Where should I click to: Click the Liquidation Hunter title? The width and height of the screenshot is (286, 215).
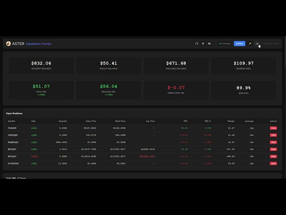(x=38, y=44)
